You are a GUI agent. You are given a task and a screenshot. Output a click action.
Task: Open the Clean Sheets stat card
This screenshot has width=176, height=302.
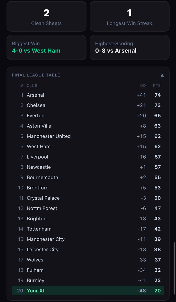click(x=46, y=16)
